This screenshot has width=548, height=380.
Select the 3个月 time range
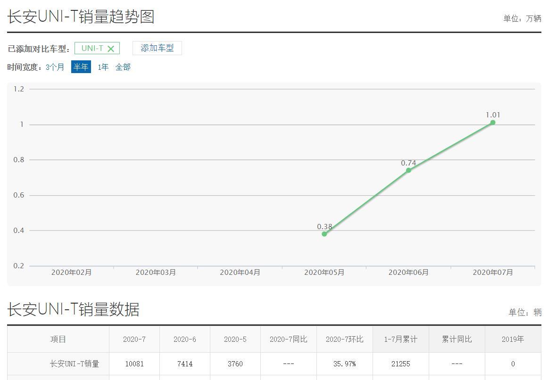[x=55, y=67]
